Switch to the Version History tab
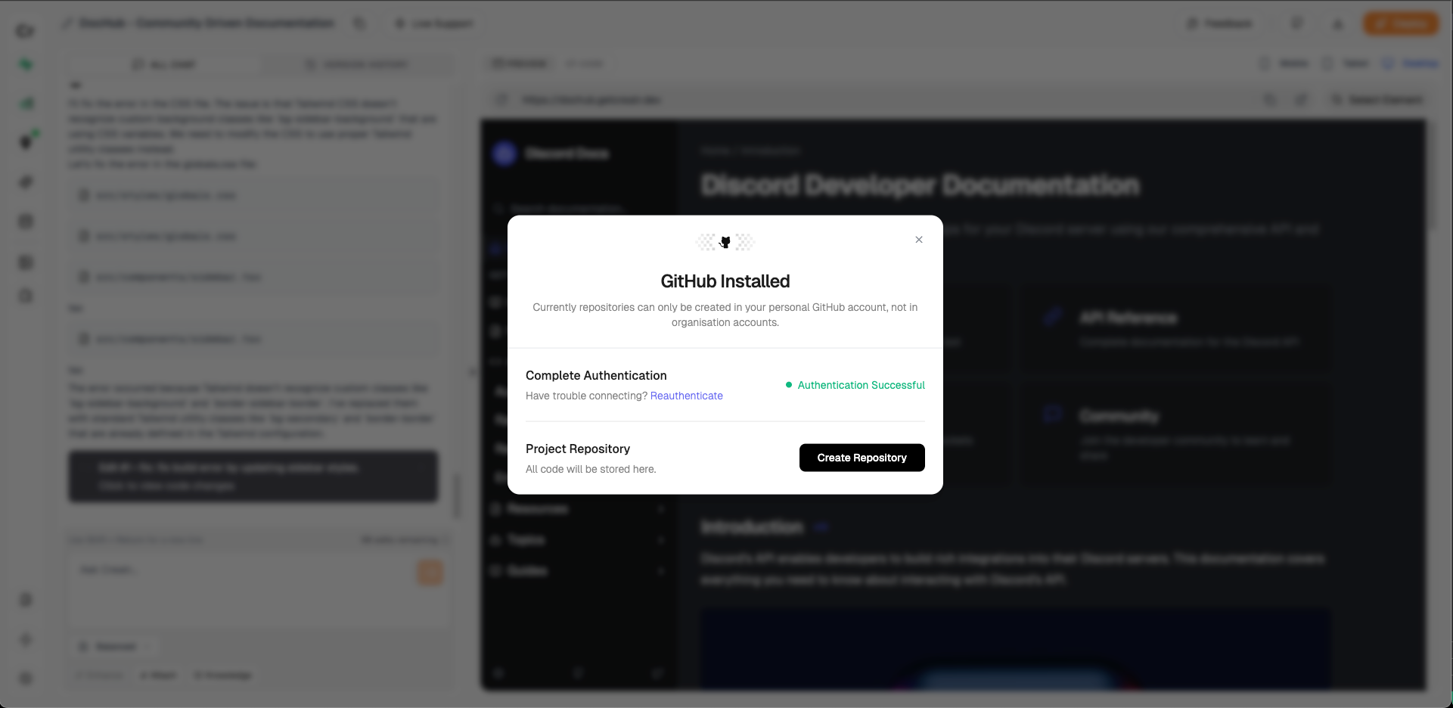 pos(357,64)
